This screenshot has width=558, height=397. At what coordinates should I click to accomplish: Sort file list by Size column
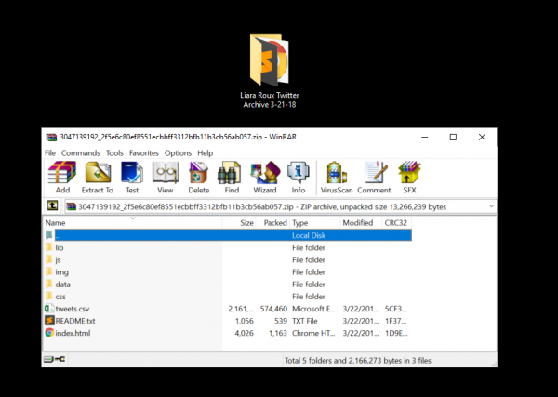(246, 223)
